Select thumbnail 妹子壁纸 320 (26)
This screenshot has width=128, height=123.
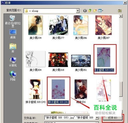(x=58, y=89)
